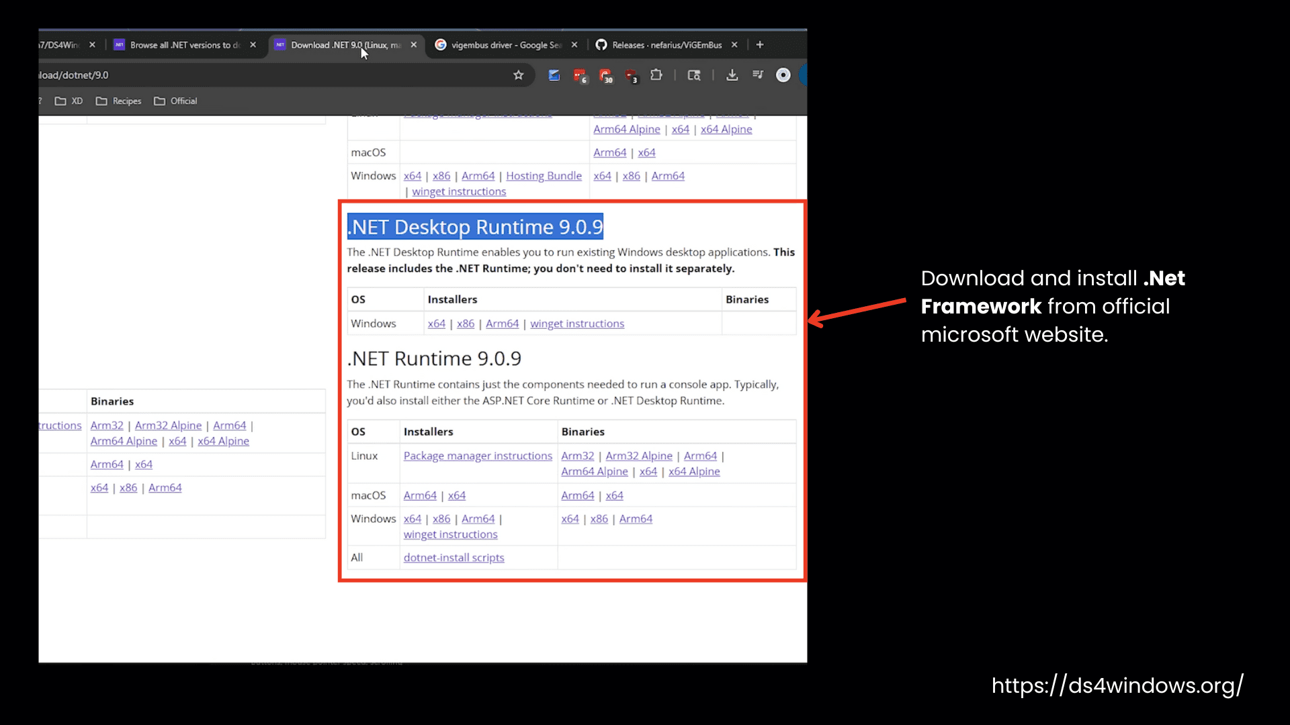Click Arm32 Alpine in the left Binaries table

point(168,426)
